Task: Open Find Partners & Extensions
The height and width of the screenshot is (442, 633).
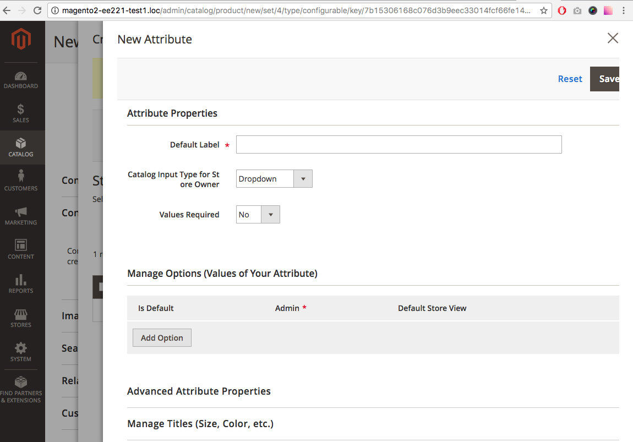Action: pyautogui.click(x=21, y=390)
